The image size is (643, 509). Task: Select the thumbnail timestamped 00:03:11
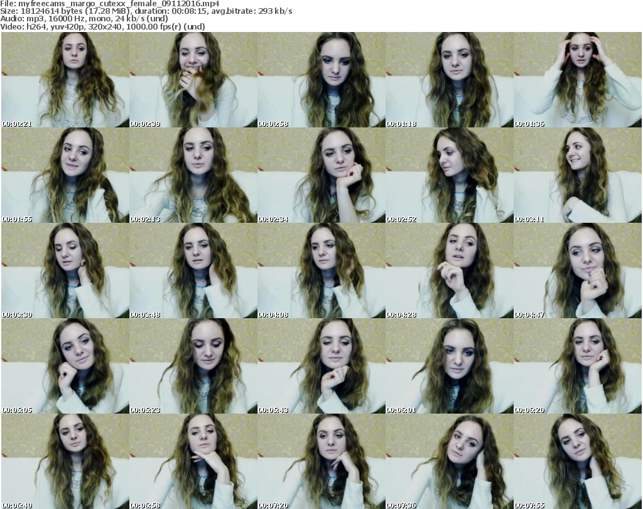click(x=578, y=175)
